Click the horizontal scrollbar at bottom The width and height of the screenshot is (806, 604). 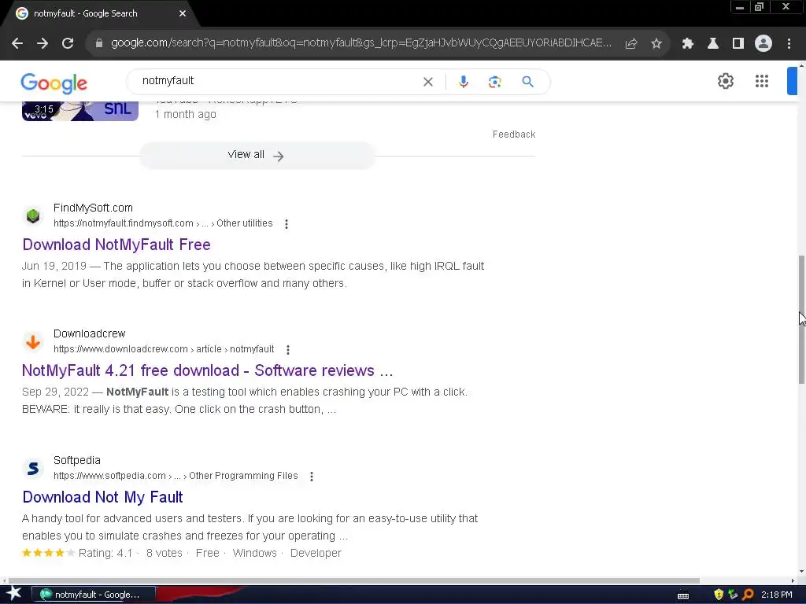point(353,581)
